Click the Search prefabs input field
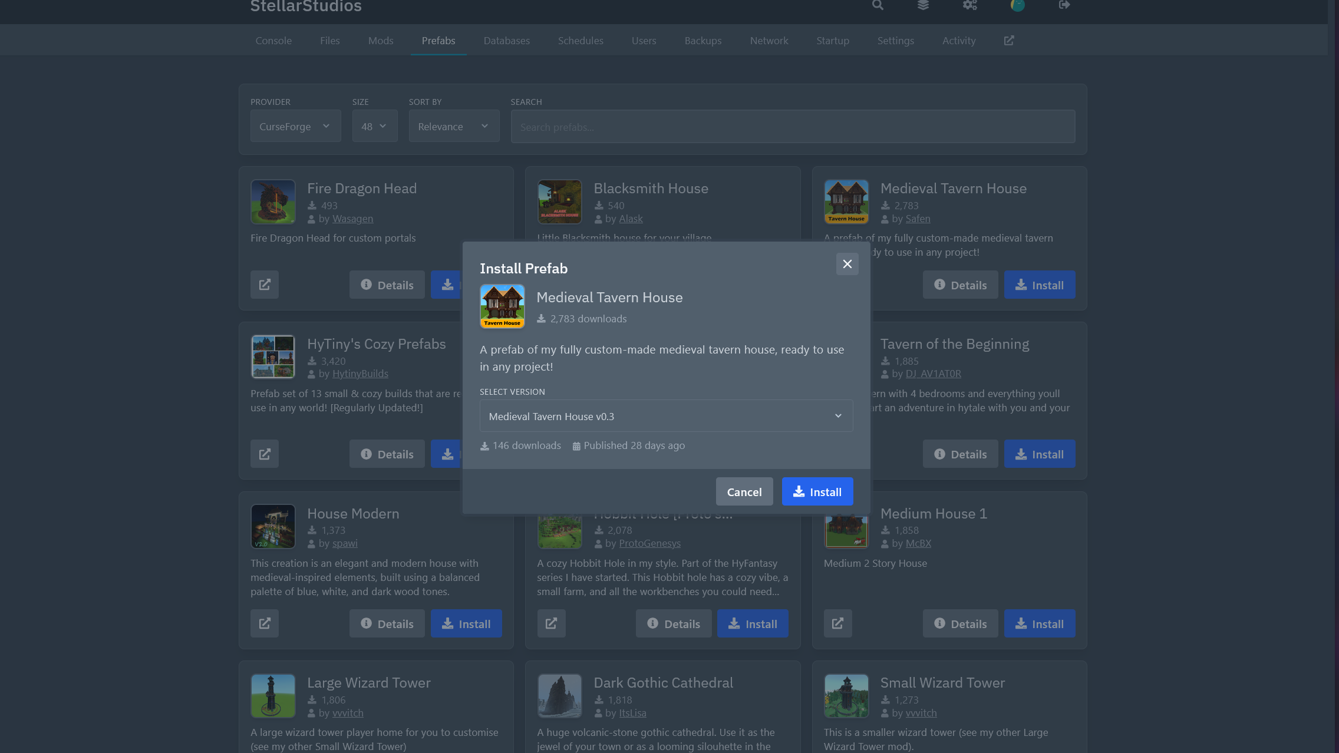1339x753 pixels. coord(793,127)
